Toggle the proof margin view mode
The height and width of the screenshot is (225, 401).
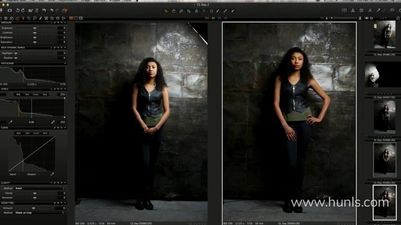coord(81,18)
